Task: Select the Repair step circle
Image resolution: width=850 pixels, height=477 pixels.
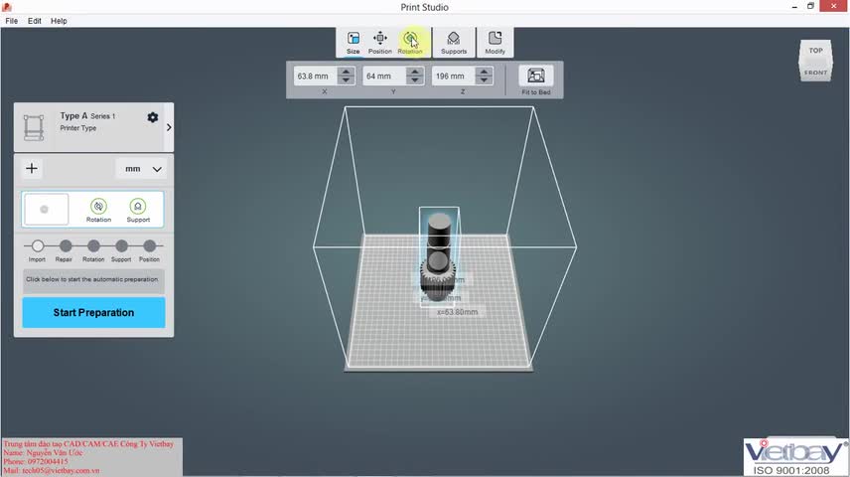Action: coord(66,245)
